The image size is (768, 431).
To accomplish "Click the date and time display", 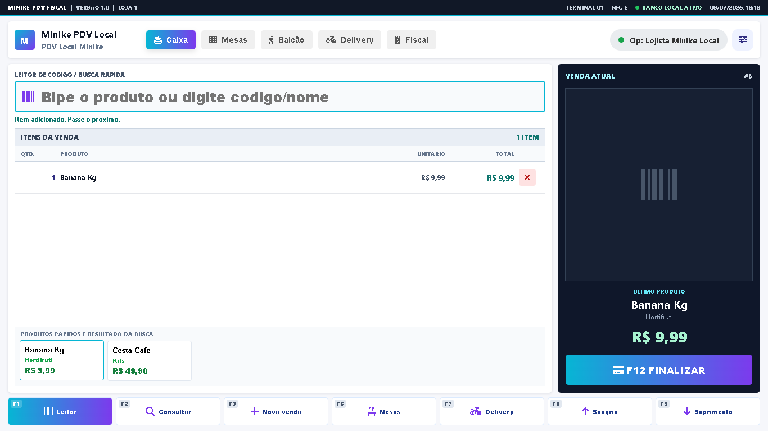I will [735, 8].
